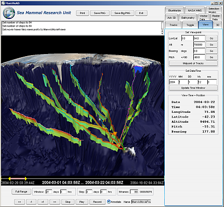Viewport: 224px width, 207px height.
Task: Switch to the Bathymetry tab
Action: [188, 18]
